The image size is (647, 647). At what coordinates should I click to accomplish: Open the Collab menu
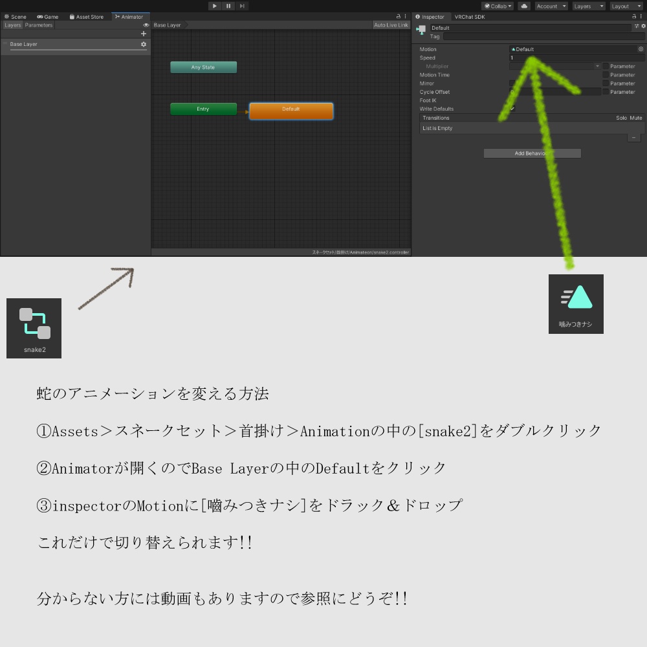497,6
